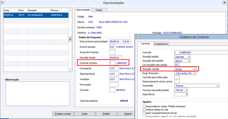Screen dimensions: 228x119
Task: Click the Contatante code field
Action: point(114,68)
